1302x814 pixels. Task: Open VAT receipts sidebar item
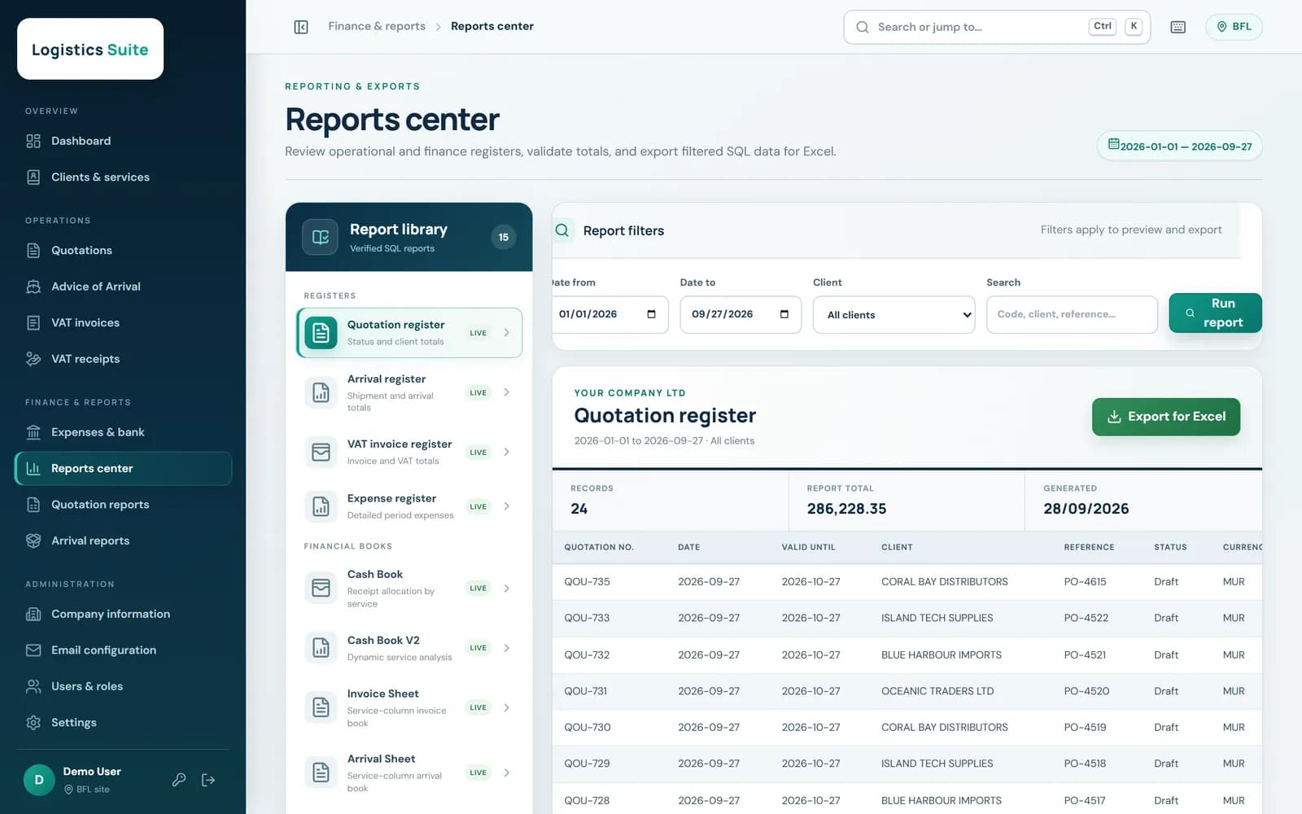pyautogui.click(x=124, y=359)
